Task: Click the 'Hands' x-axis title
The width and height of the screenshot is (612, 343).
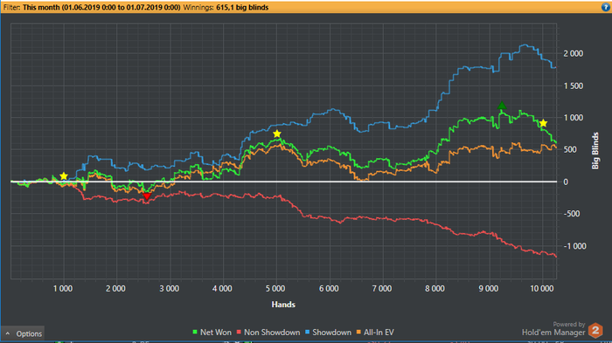Action: point(283,305)
